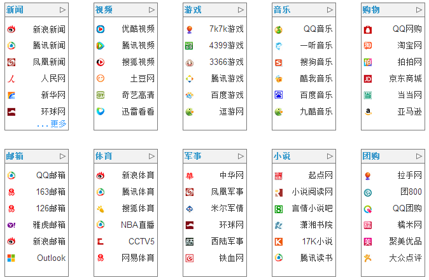Open the 当当网 link
The width and height of the screenshot is (429, 280).
(x=409, y=95)
